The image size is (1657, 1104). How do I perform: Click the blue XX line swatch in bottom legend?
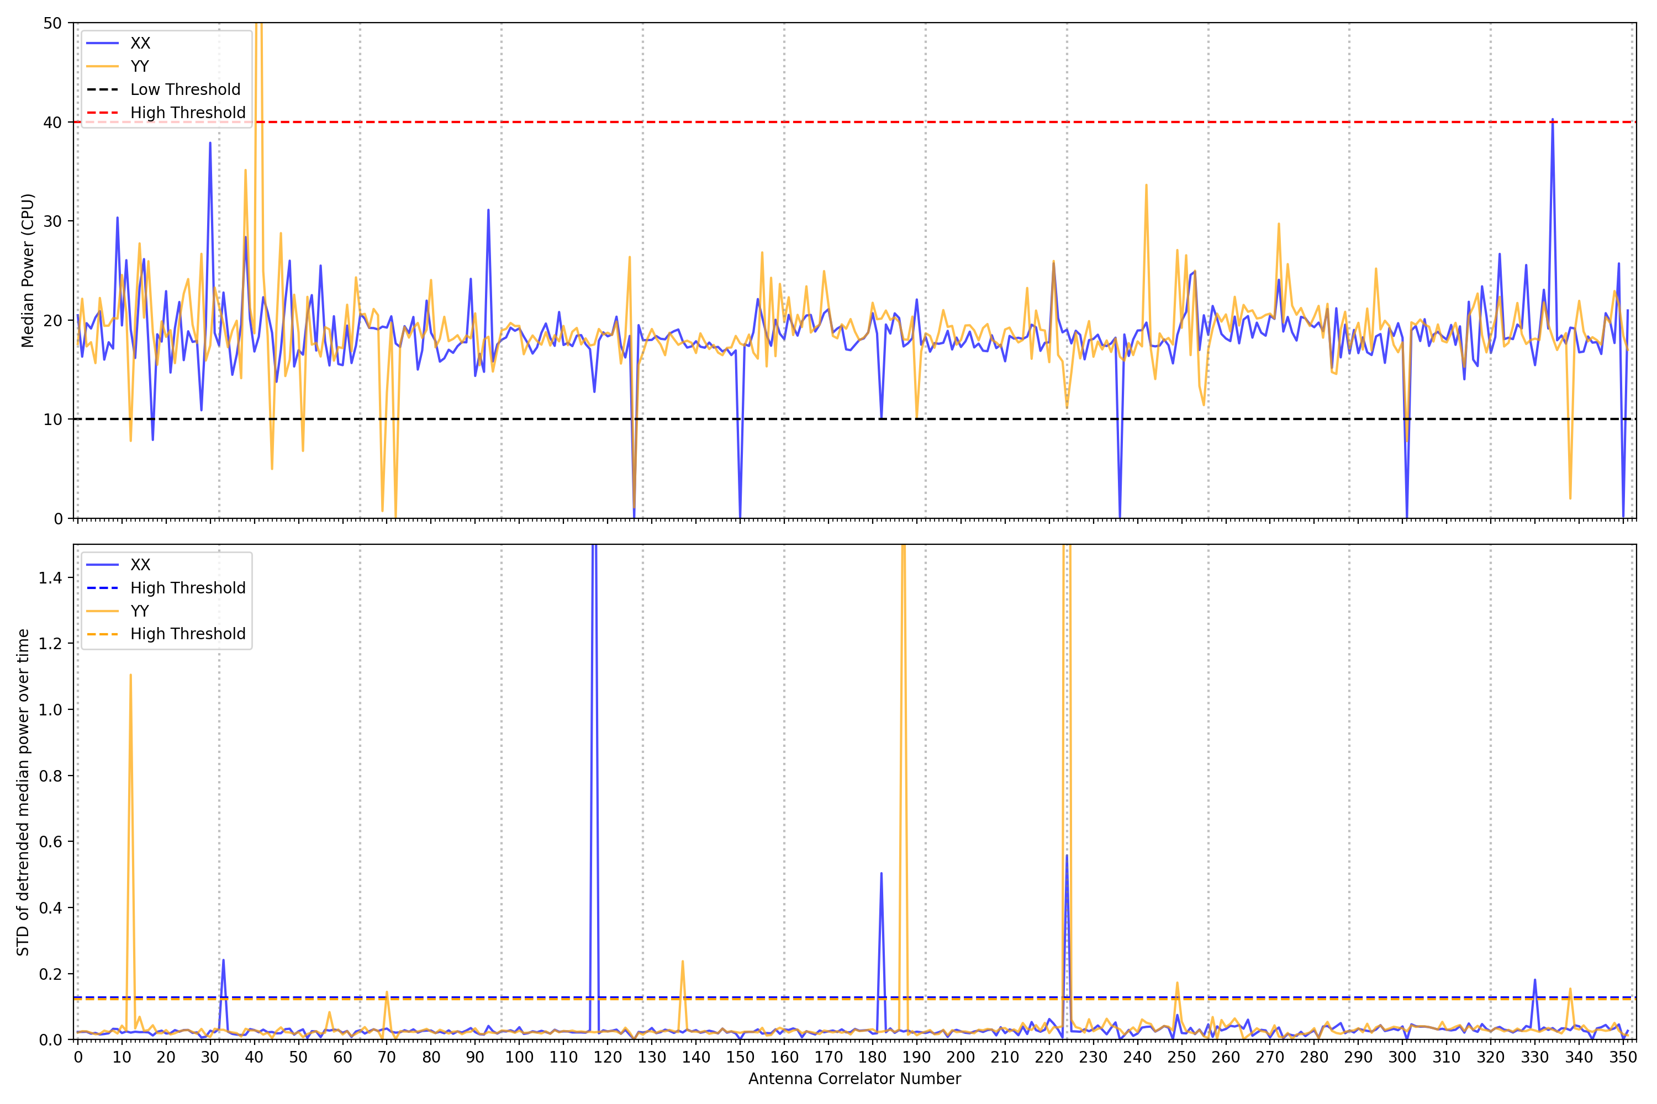pyautogui.click(x=102, y=565)
